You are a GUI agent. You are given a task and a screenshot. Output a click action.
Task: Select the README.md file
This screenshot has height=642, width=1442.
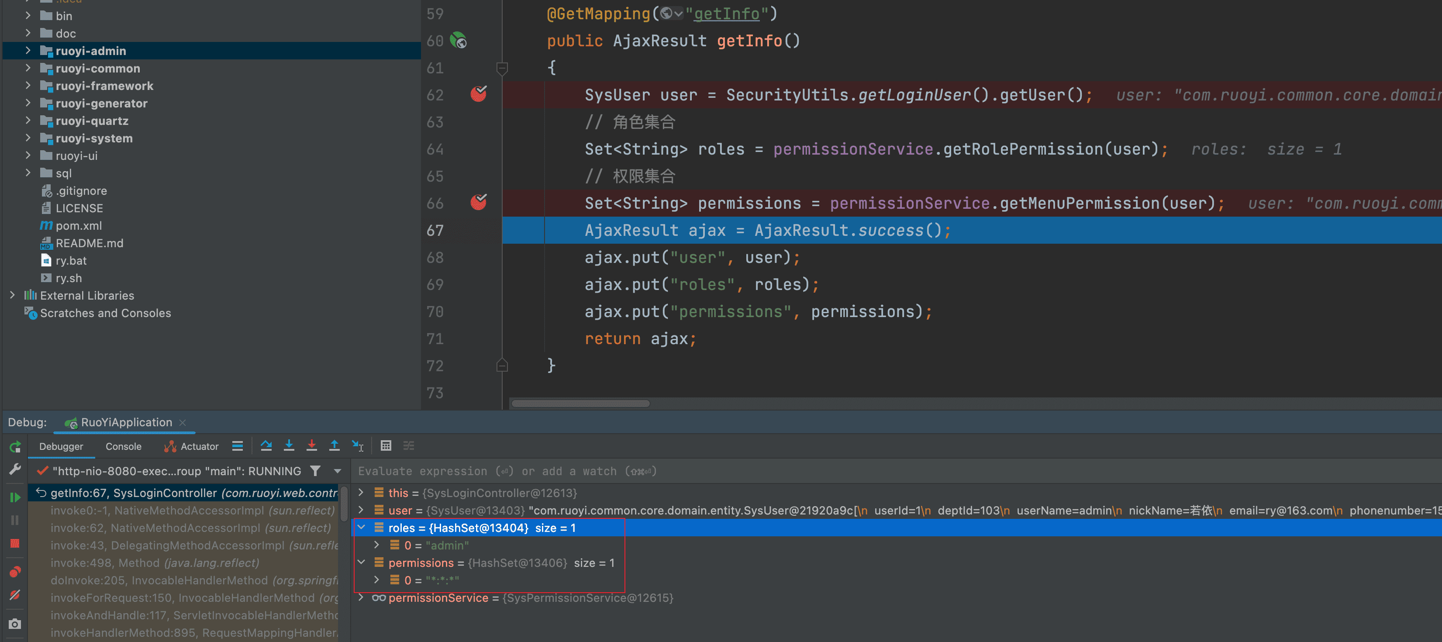[x=89, y=243]
